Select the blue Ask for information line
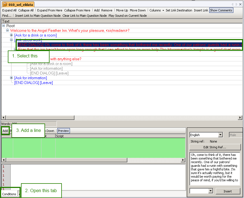244x198 pixels. pyautogui.click(x=30, y=78)
